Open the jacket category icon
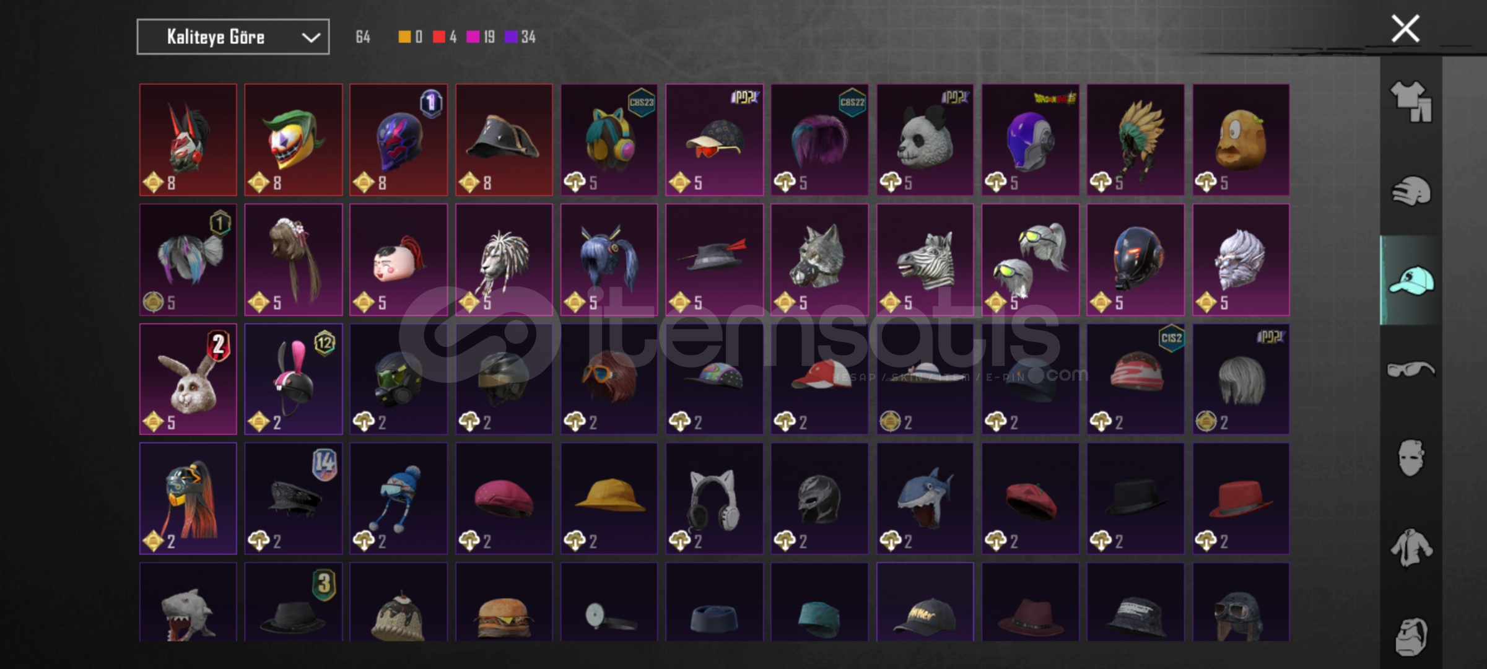Viewport: 1487px width, 669px height. [x=1411, y=548]
